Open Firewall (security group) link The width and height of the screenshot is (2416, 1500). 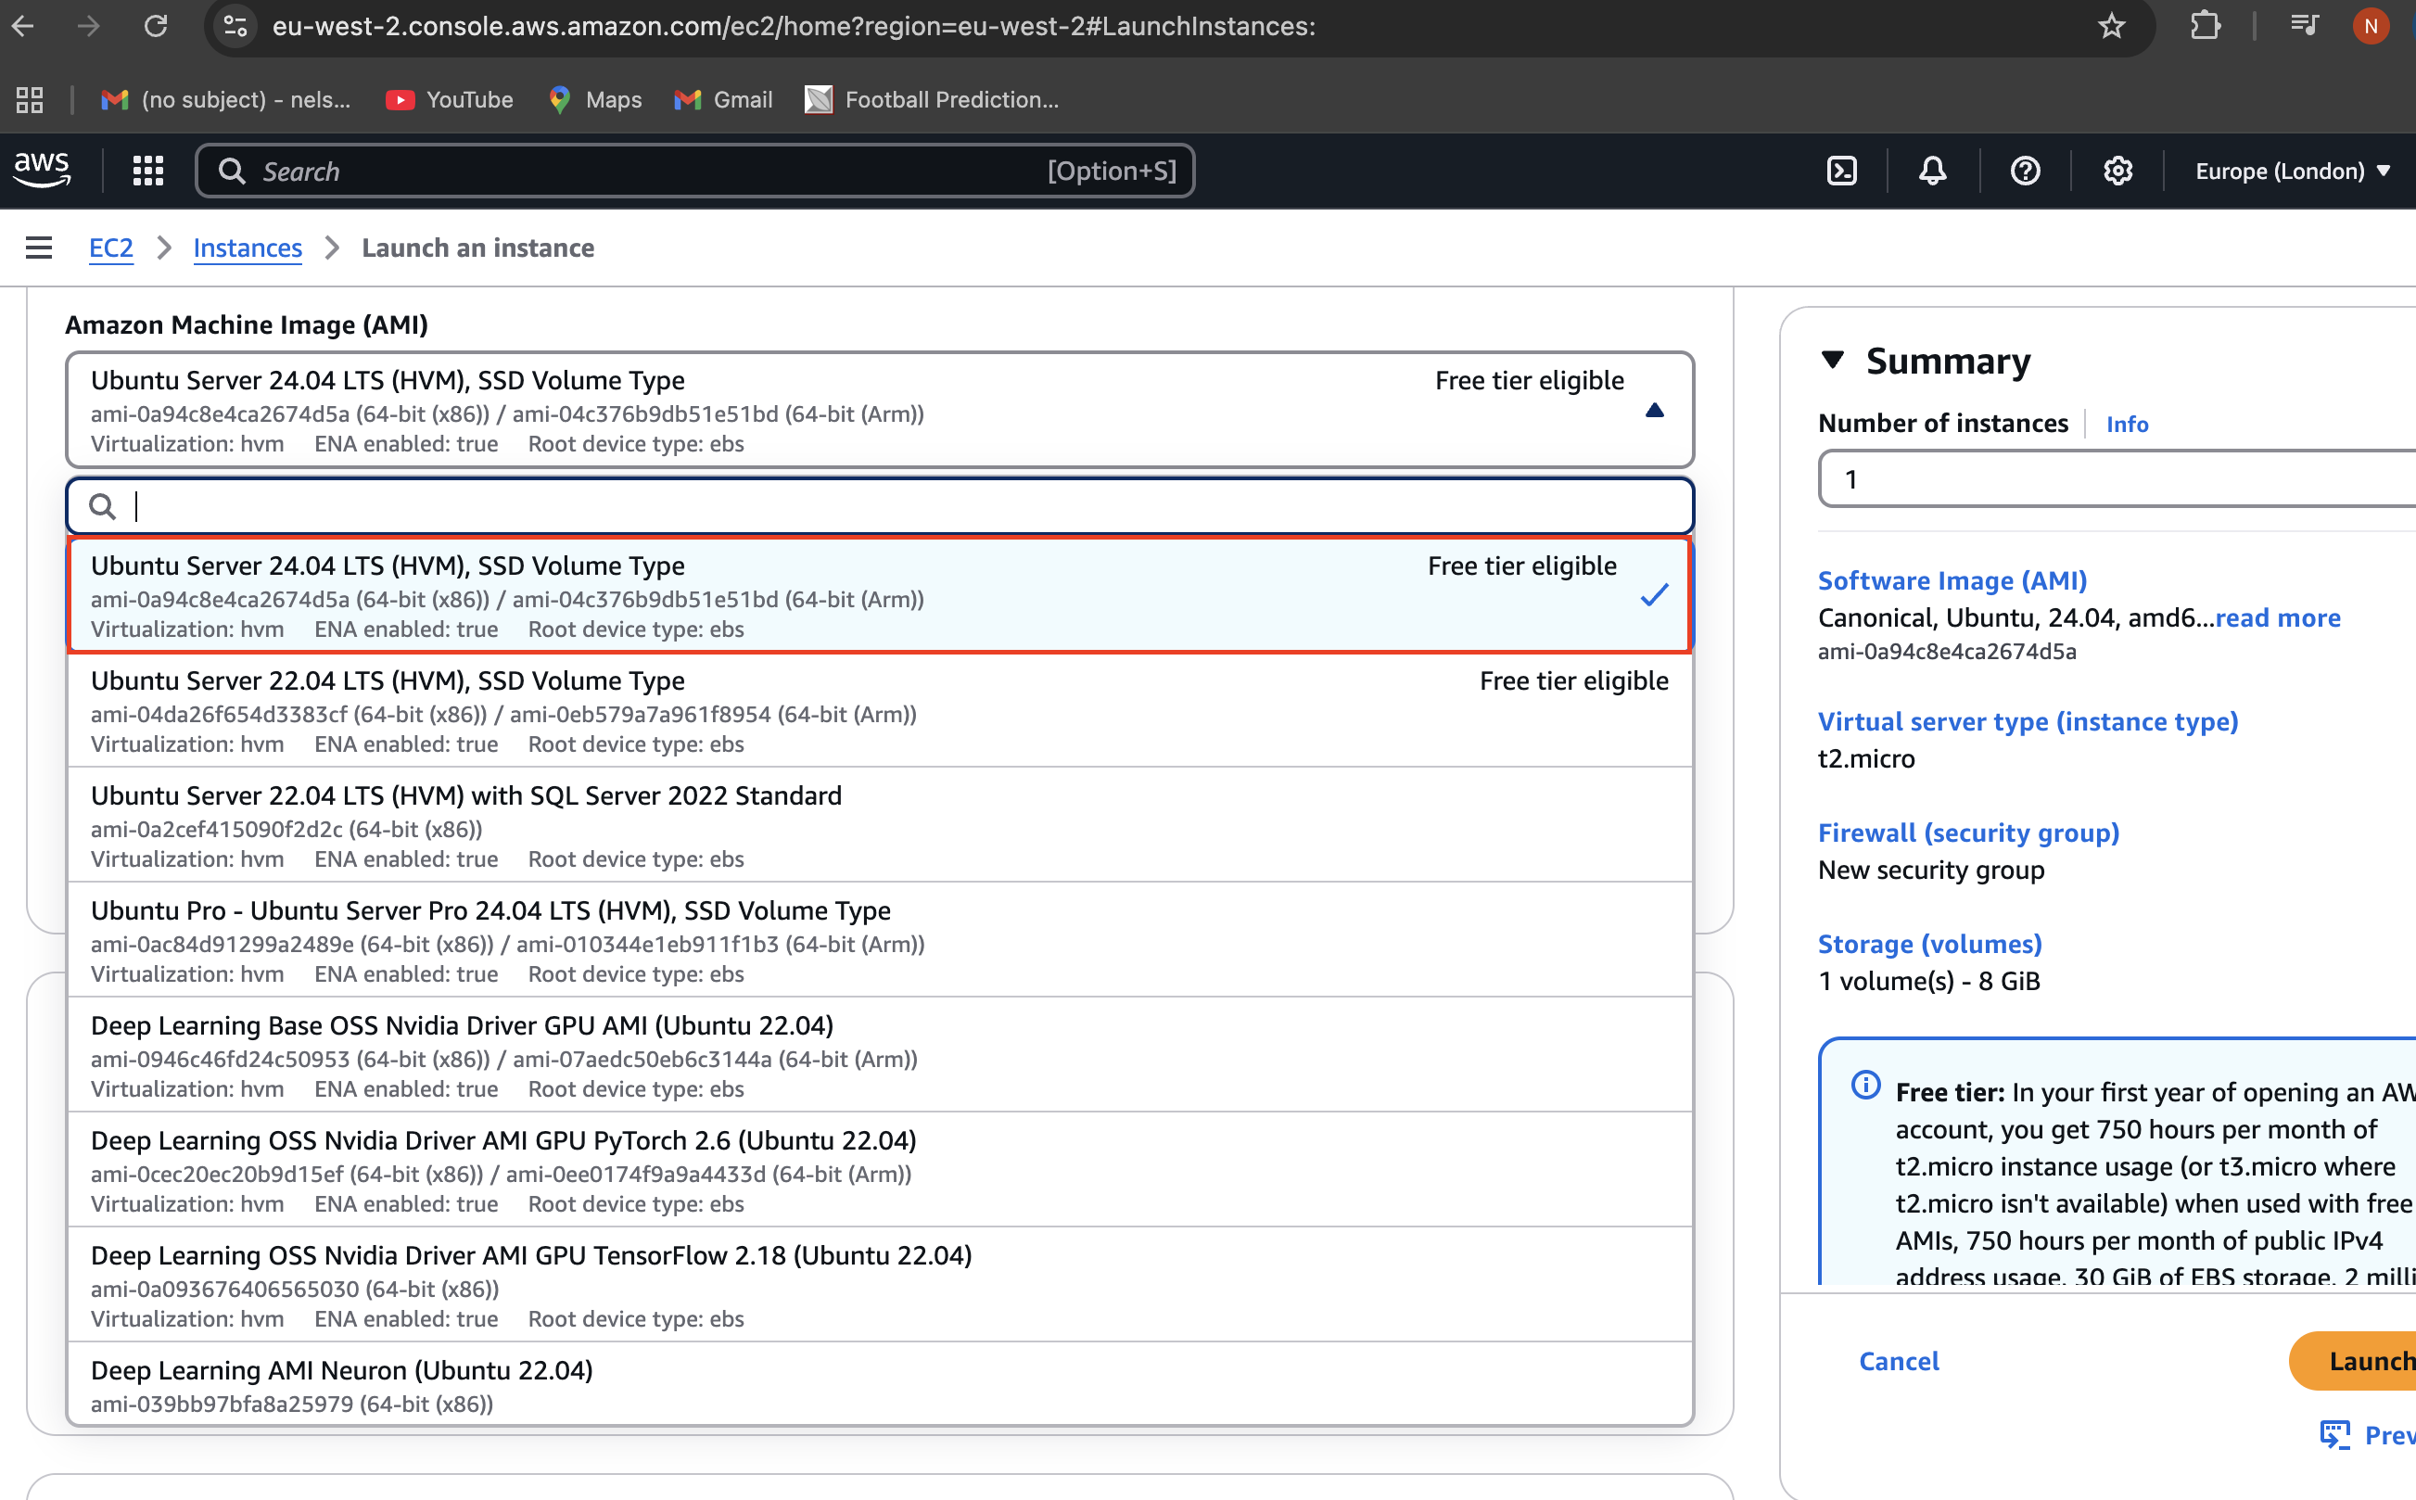1967,833
